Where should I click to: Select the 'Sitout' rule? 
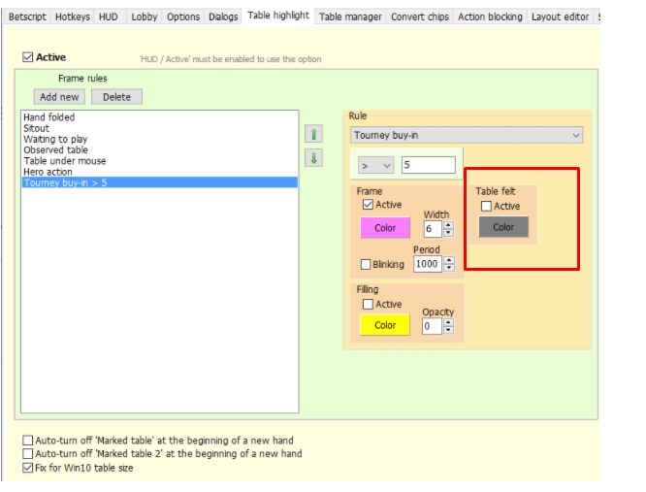(160, 128)
